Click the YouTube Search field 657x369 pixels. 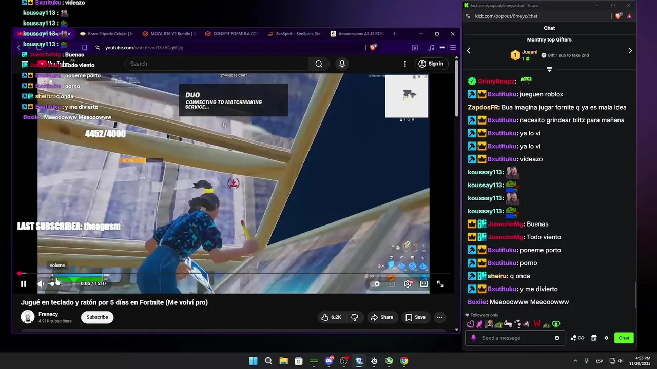coord(216,64)
